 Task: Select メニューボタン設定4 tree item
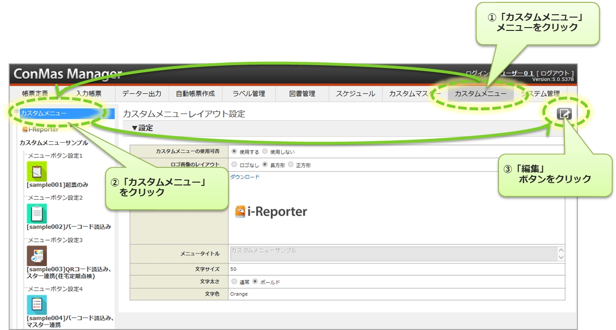click(x=55, y=289)
